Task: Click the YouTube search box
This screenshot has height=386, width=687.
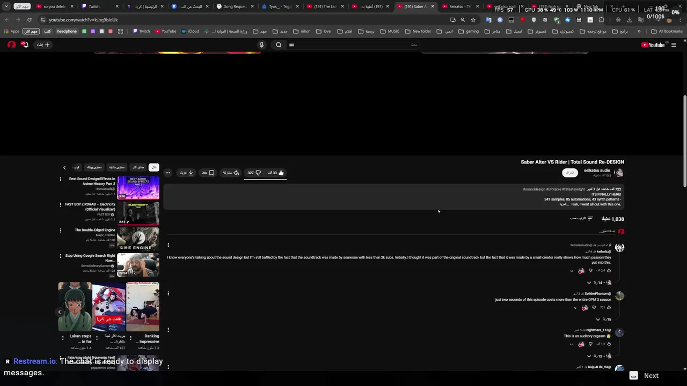Action: point(353,45)
